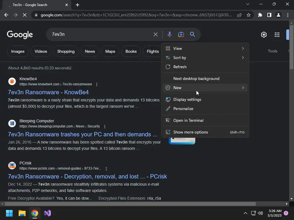Click the share page icon in address bar

pos(239,15)
